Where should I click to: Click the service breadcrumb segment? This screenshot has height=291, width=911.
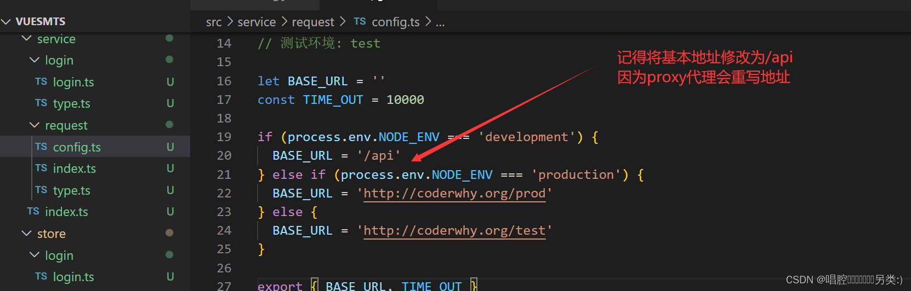tap(257, 22)
